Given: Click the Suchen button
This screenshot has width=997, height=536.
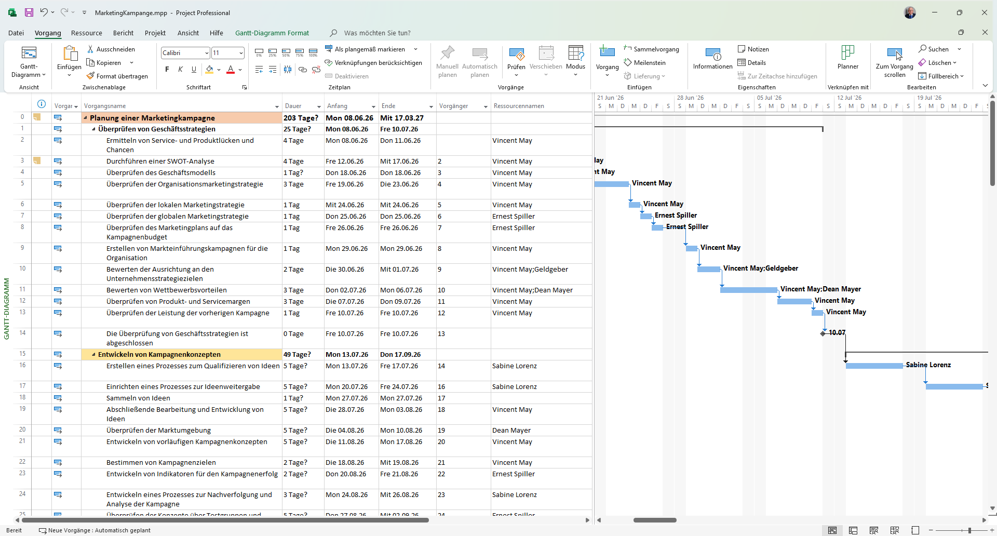Looking at the screenshot, I should point(934,49).
